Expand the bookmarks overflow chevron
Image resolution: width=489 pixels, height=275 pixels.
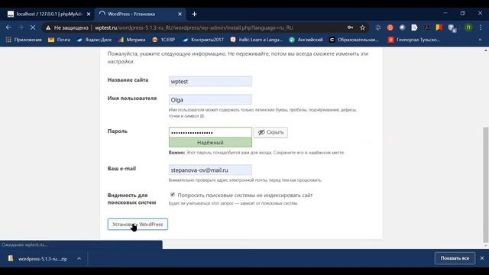[480, 40]
